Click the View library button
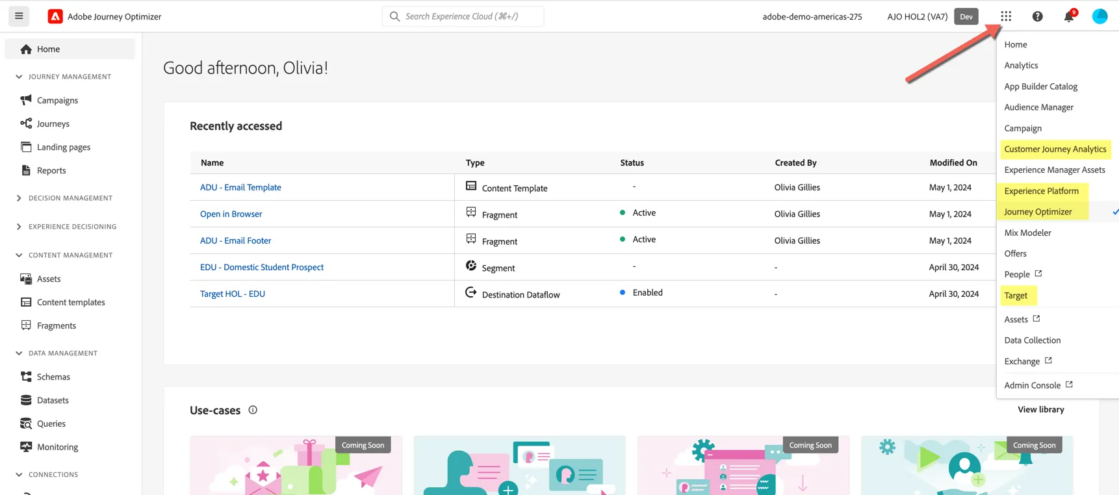 click(x=1040, y=409)
